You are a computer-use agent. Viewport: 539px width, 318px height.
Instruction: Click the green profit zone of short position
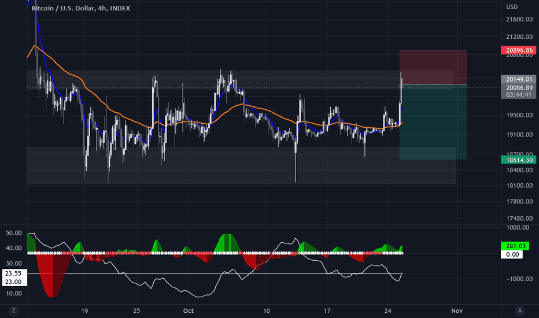433,122
